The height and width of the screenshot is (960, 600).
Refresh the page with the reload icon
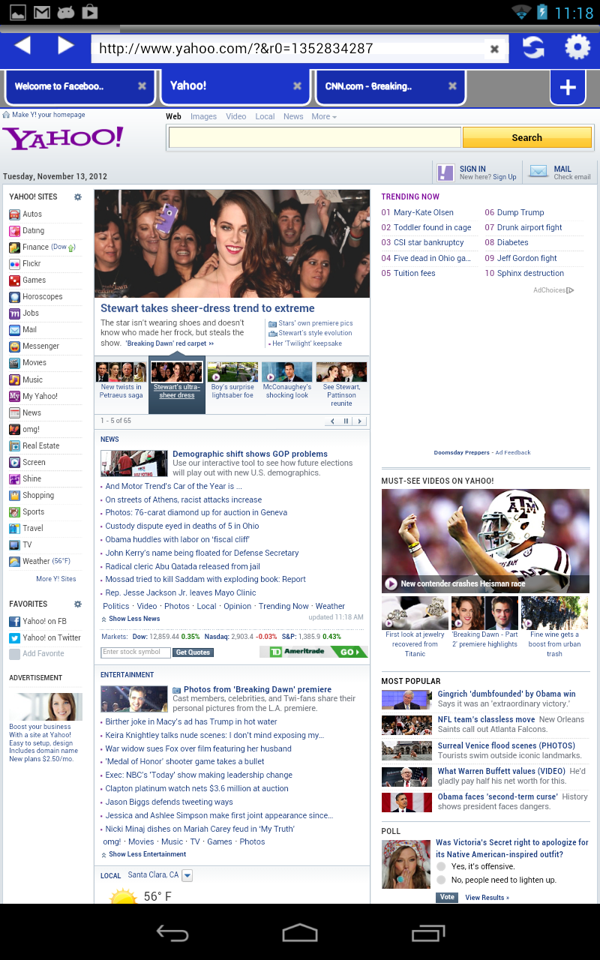coord(532,47)
